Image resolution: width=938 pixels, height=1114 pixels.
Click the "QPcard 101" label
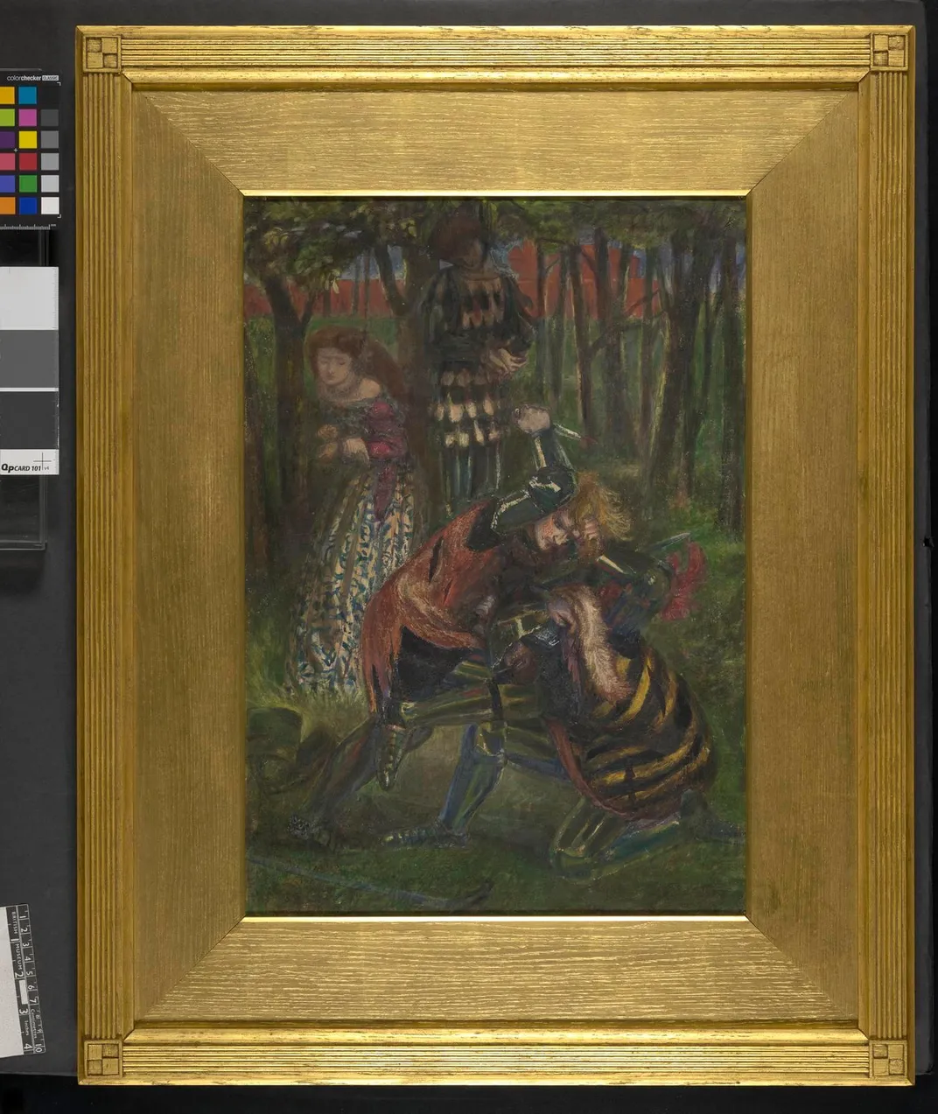tap(21, 468)
